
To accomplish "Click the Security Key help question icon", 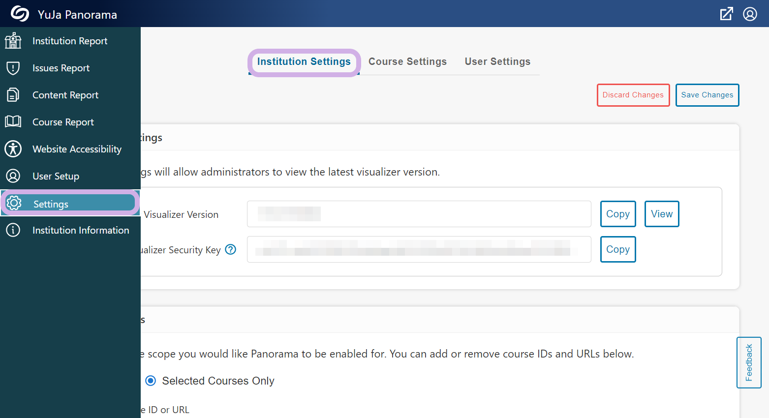I will pyautogui.click(x=230, y=249).
